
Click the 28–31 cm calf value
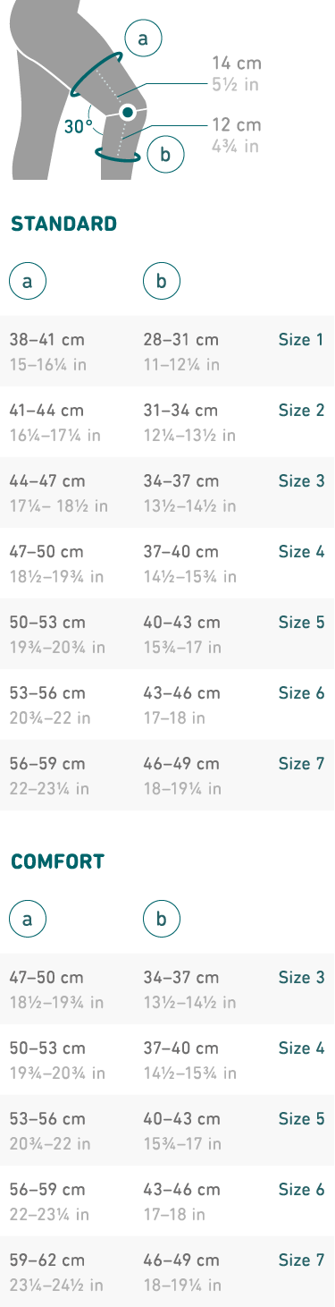pyautogui.click(x=181, y=340)
